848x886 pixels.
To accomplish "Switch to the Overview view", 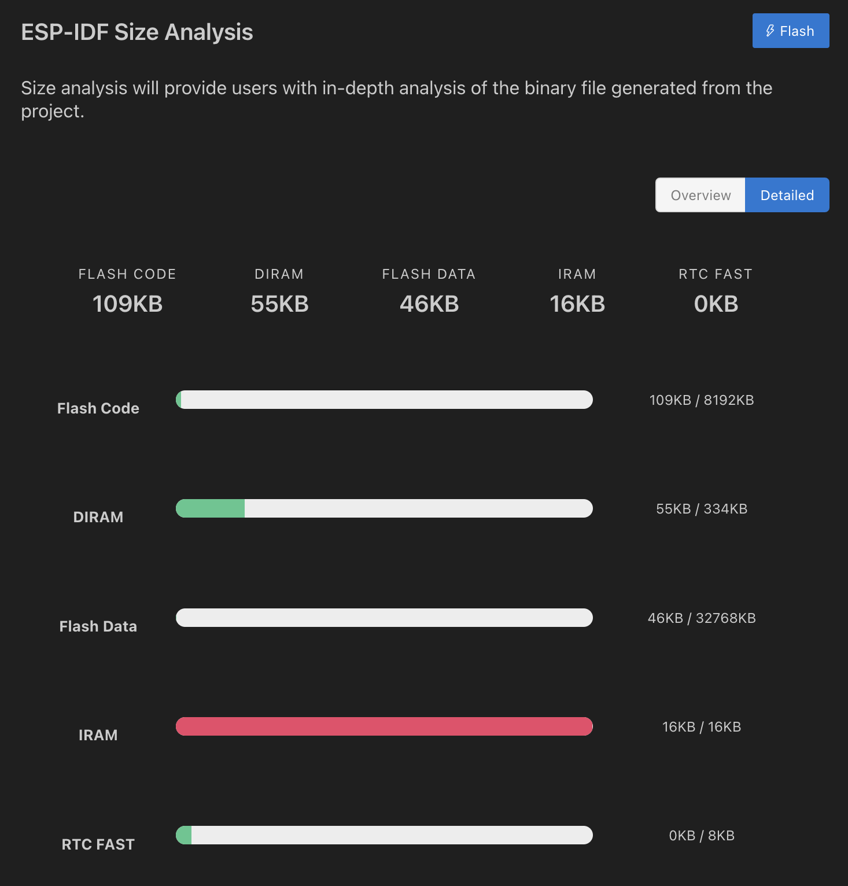I will (700, 195).
